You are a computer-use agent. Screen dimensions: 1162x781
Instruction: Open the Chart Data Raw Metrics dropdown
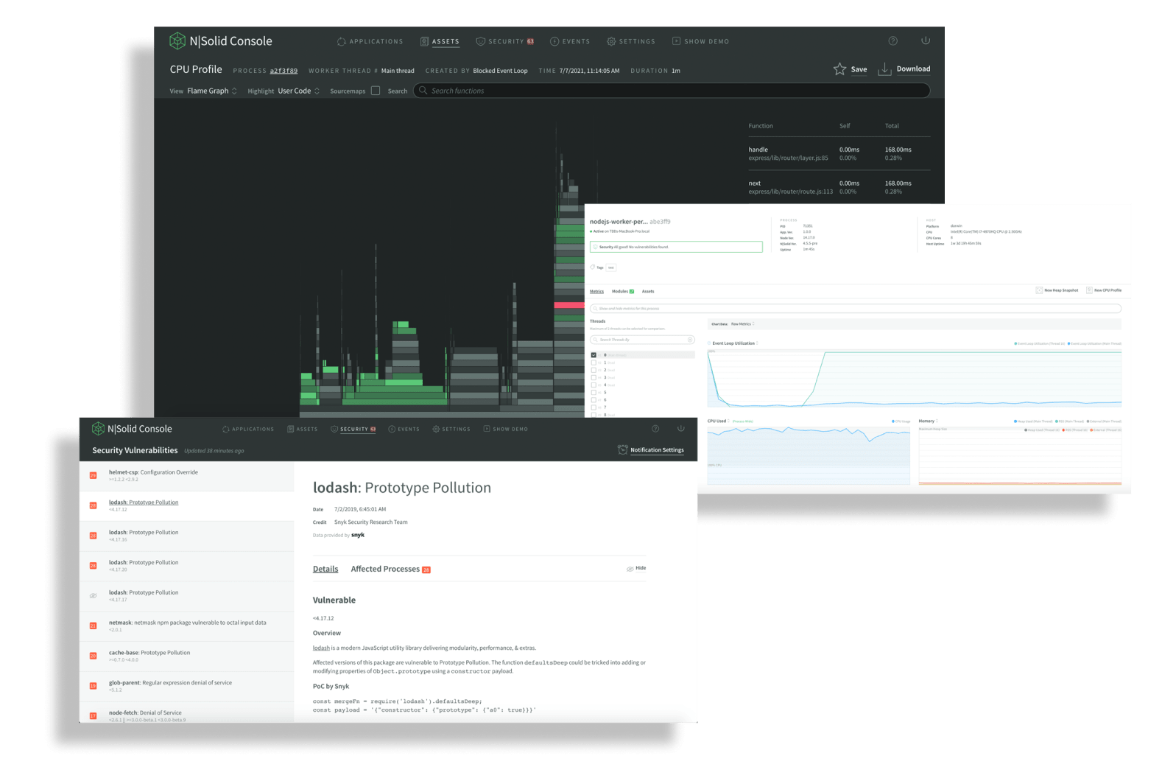click(x=742, y=323)
